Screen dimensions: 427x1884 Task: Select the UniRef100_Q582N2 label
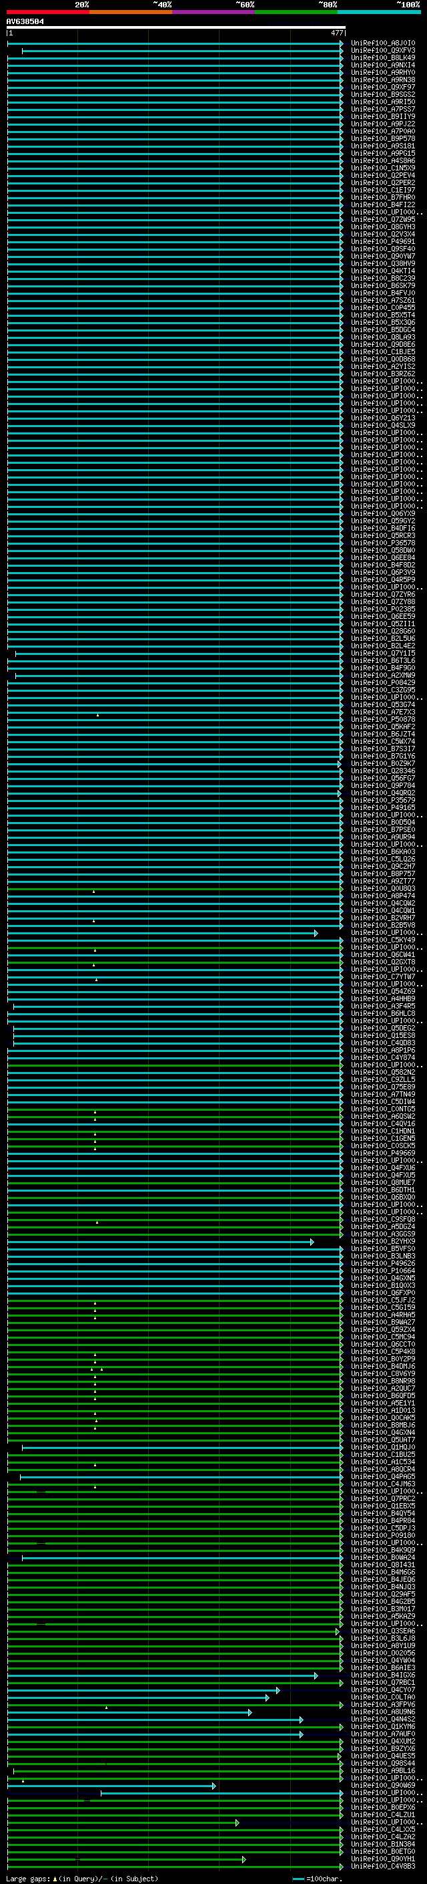(383, 1072)
